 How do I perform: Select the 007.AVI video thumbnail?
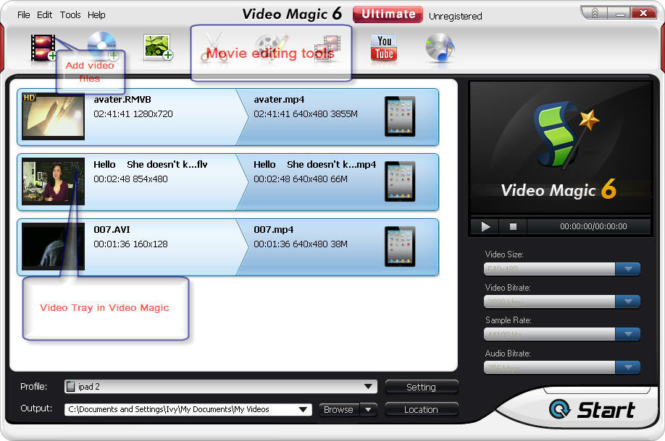pyautogui.click(x=53, y=247)
